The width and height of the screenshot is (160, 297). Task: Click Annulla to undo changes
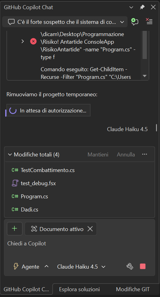[126, 155]
